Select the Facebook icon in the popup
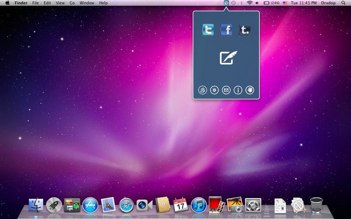Image resolution: width=351 pixels, height=219 pixels. point(226,30)
